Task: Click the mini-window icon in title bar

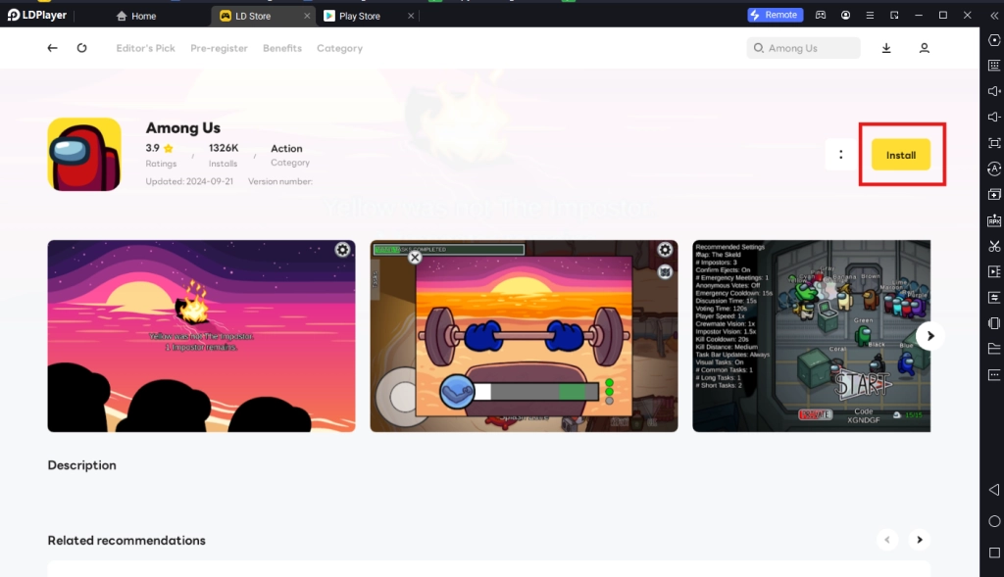Action: pyautogui.click(x=894, y=16)
